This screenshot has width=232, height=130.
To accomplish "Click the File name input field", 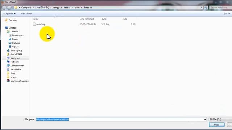I will pos(121,120).
